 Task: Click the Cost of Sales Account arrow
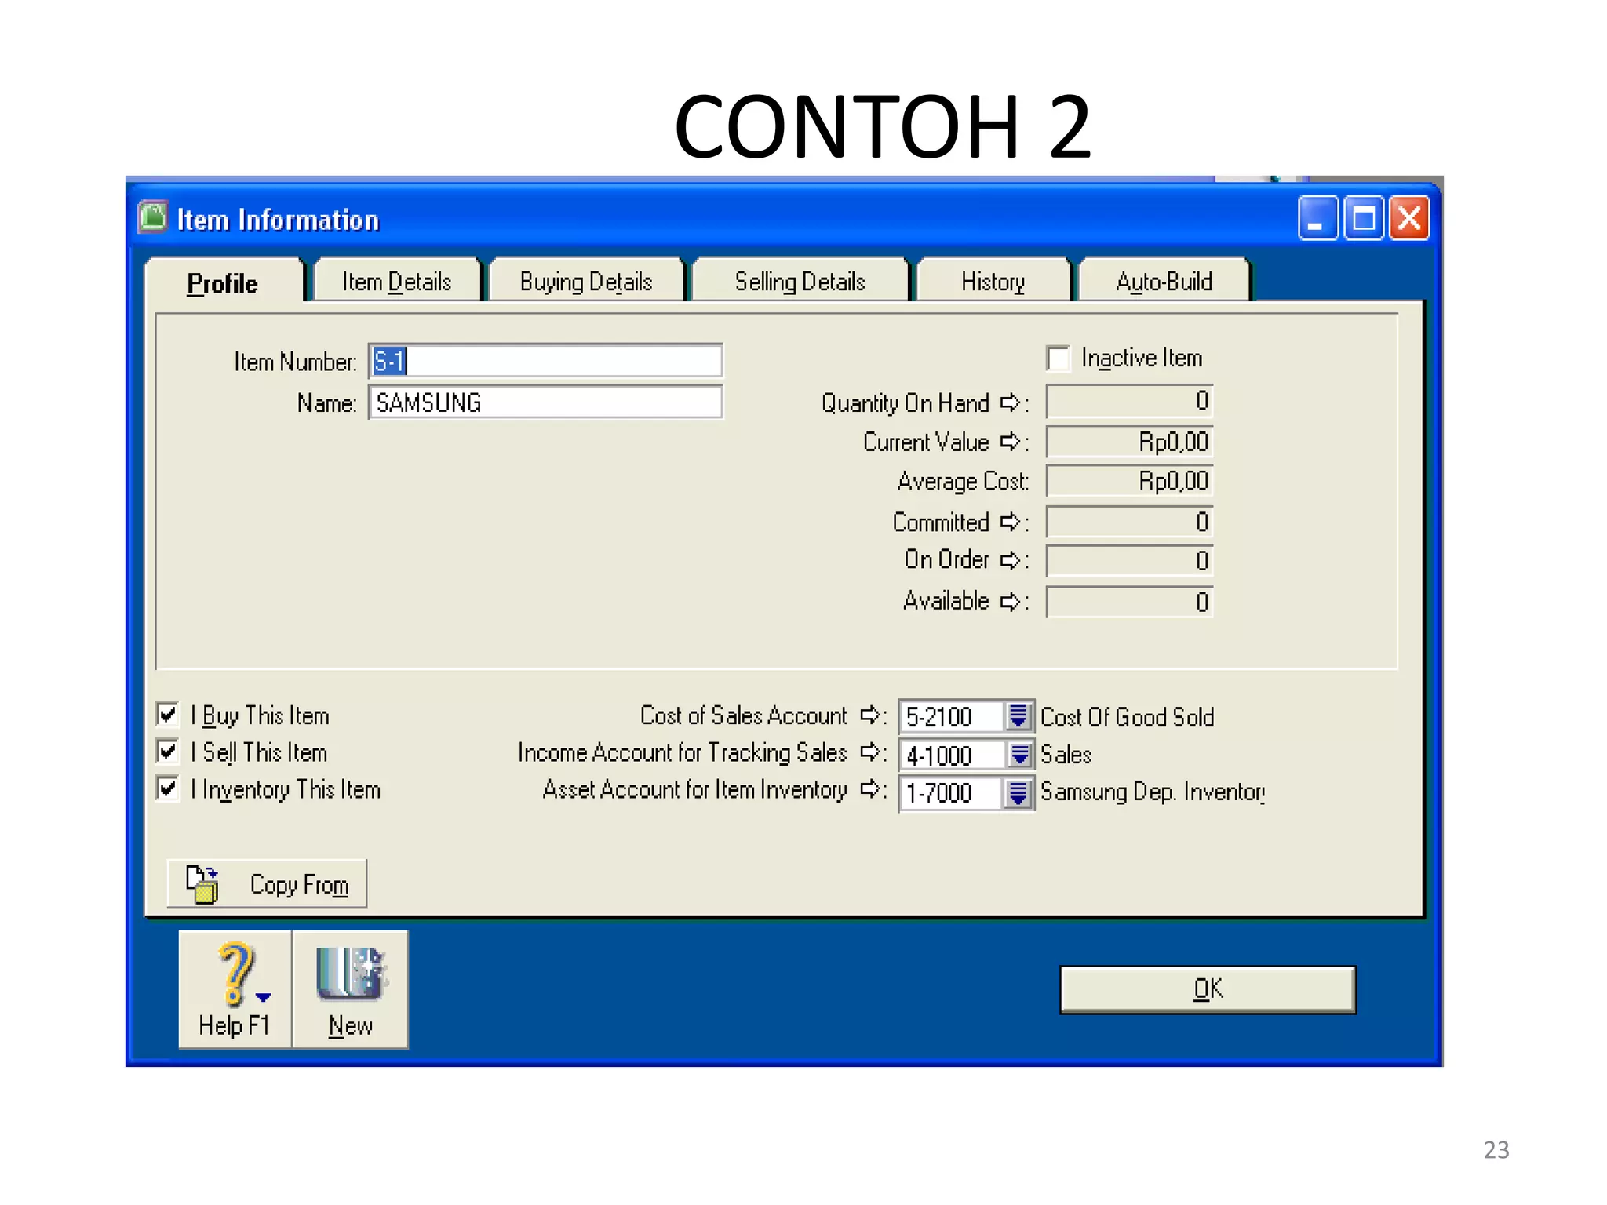pyautogui.click(x=870, y=715)
